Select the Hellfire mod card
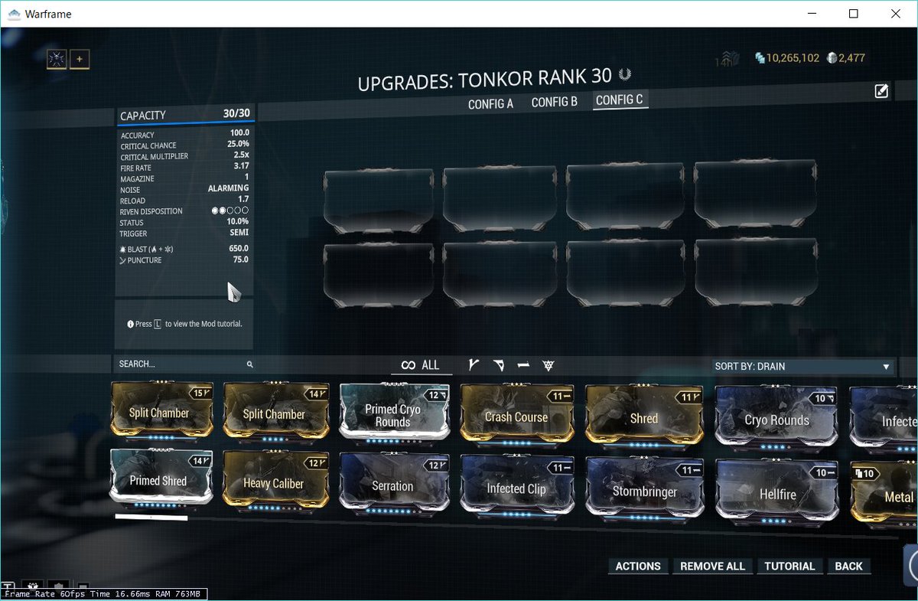 point(778,492)
